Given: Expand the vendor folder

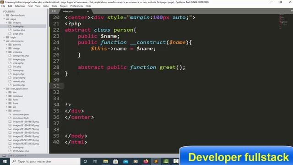Looking at the screenshot, I should [x=6, y=111].
